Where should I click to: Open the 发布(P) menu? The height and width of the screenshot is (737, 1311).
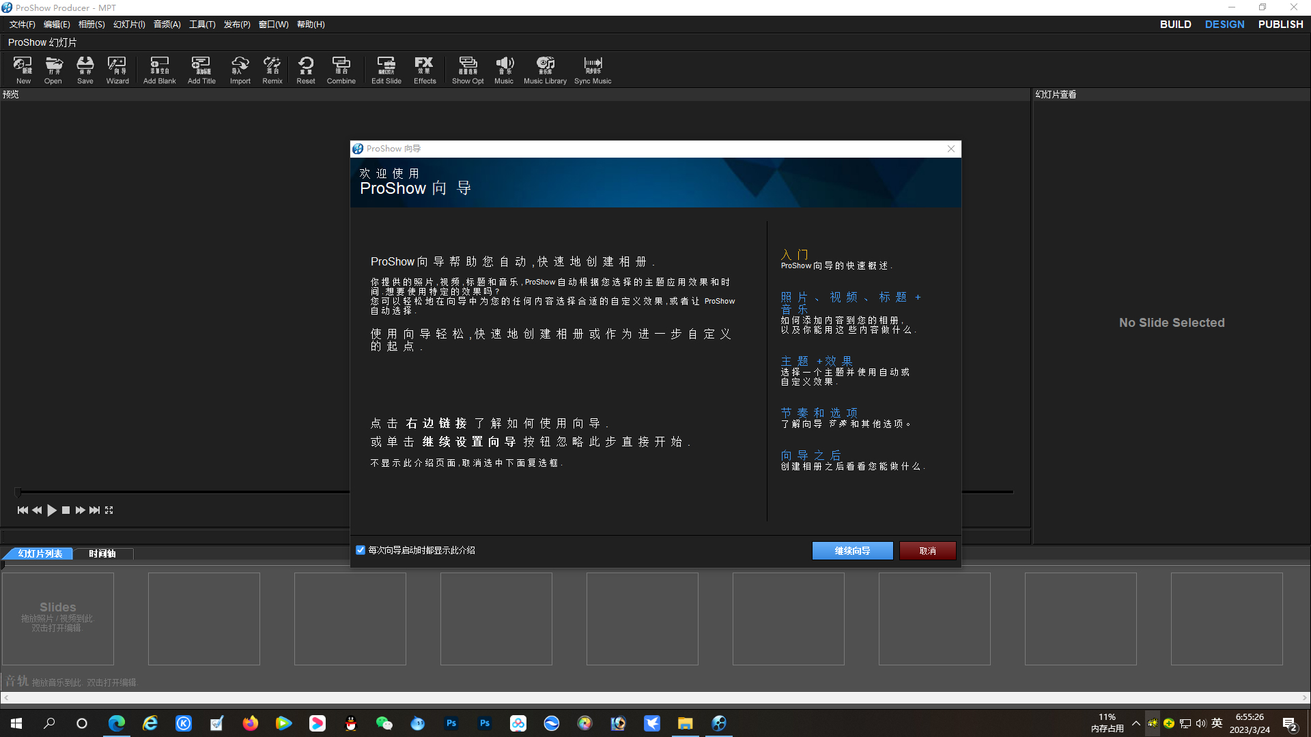coord(237,25)
